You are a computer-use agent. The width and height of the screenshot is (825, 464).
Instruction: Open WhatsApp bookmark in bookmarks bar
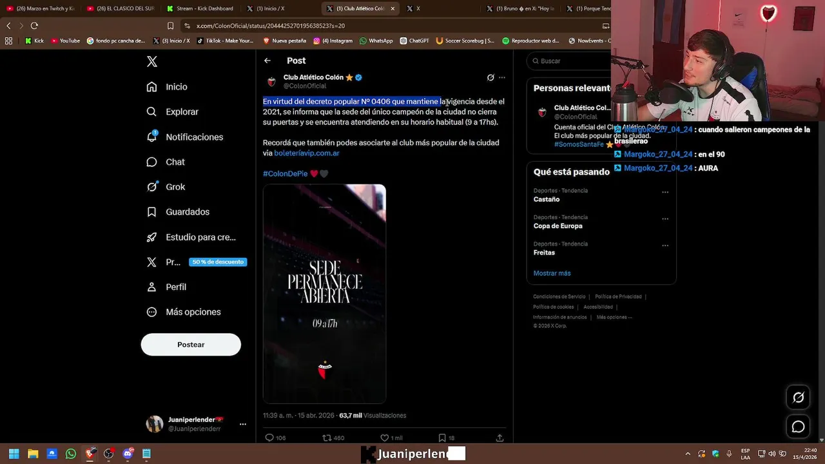pyautogui.click(x=376, y=41)
